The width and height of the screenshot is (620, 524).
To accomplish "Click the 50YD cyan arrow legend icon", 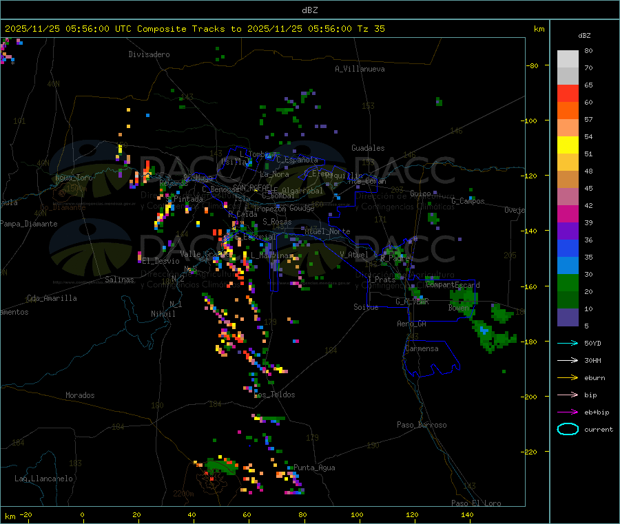I will tap(568, 343).
